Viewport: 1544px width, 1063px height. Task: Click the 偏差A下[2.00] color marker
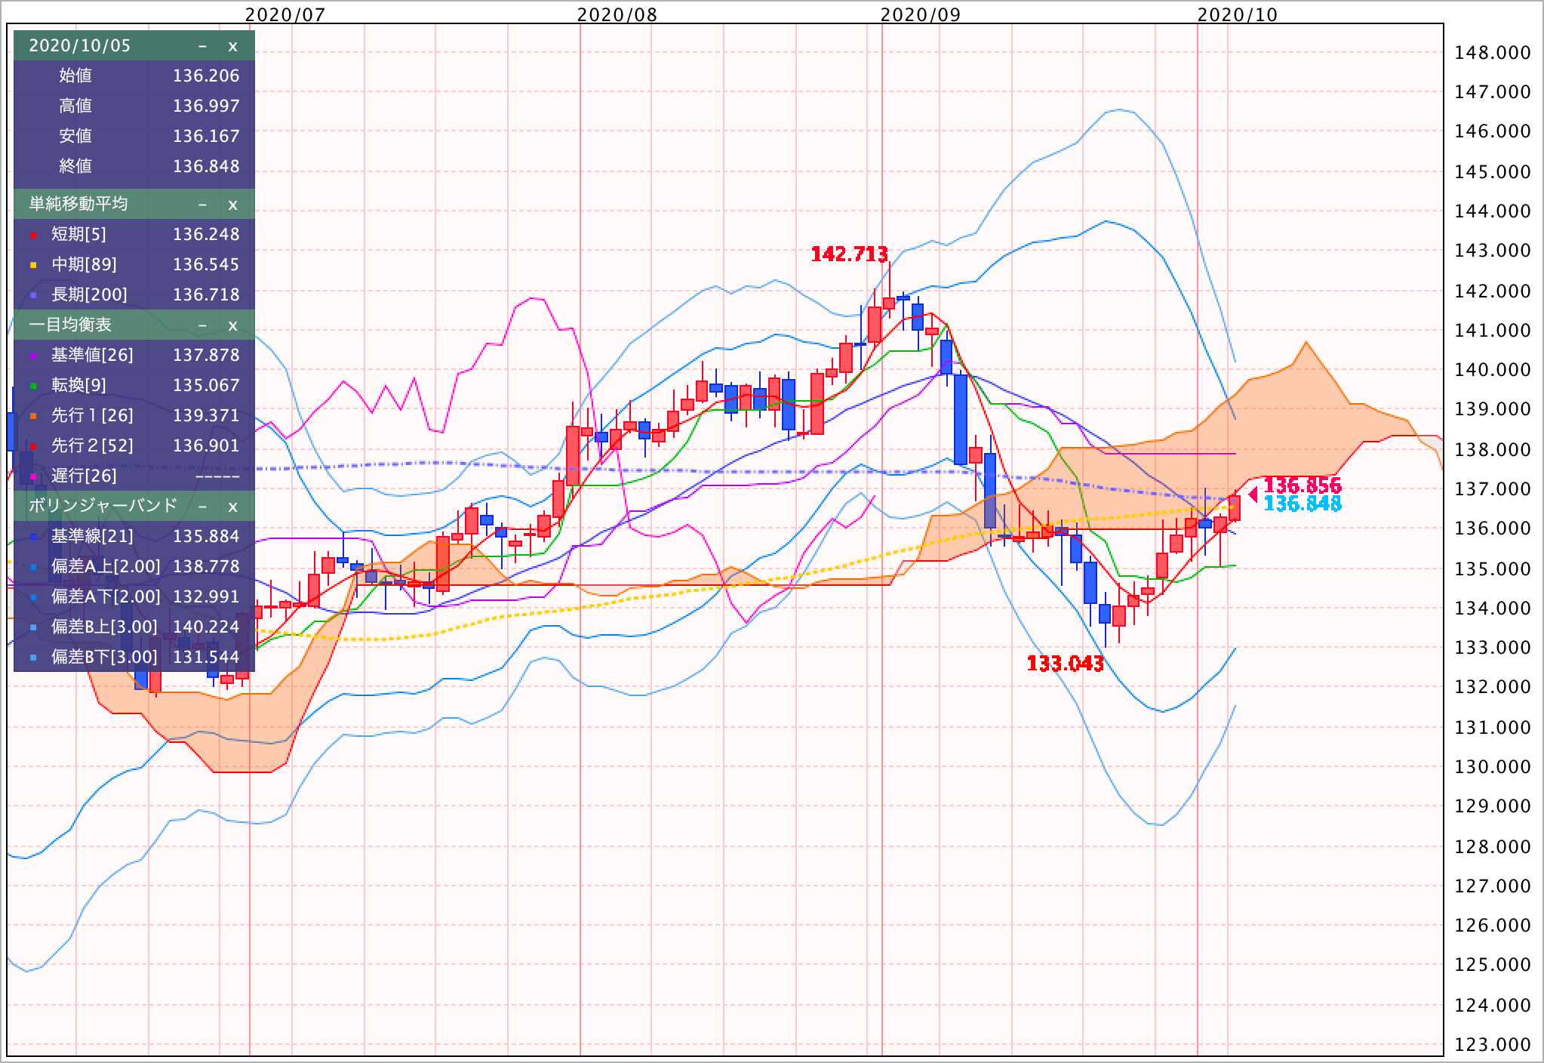[33, 598]
